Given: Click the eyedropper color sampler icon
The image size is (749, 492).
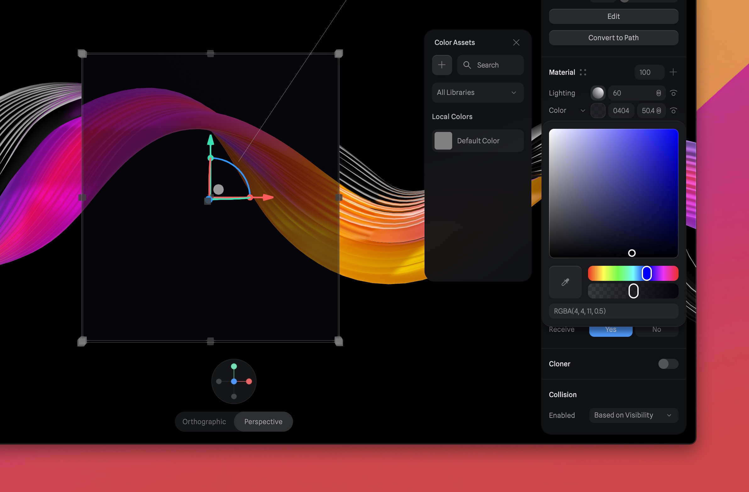Looking at the screenshot, I should pyautogui.click(x=565, y=282).
